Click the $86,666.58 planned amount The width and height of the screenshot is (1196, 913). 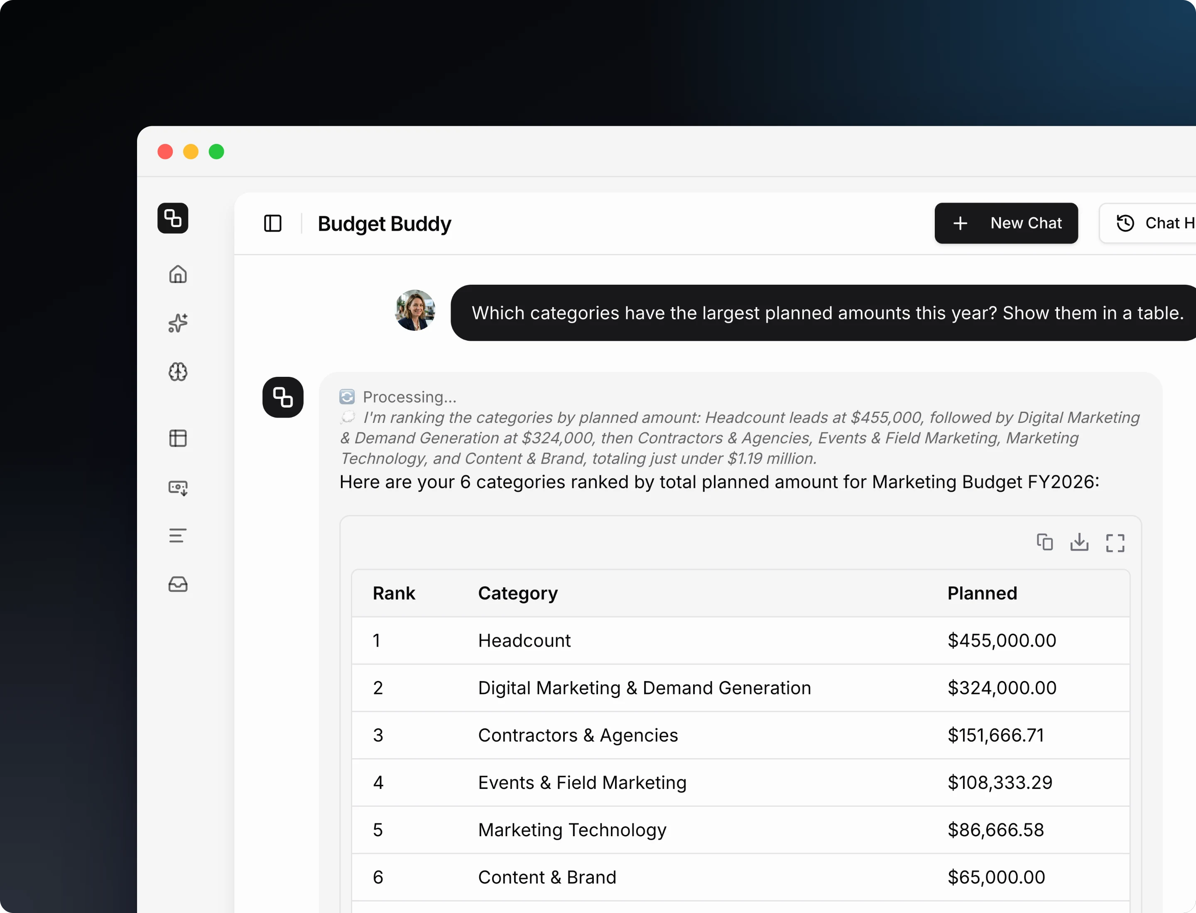(996, 830)
